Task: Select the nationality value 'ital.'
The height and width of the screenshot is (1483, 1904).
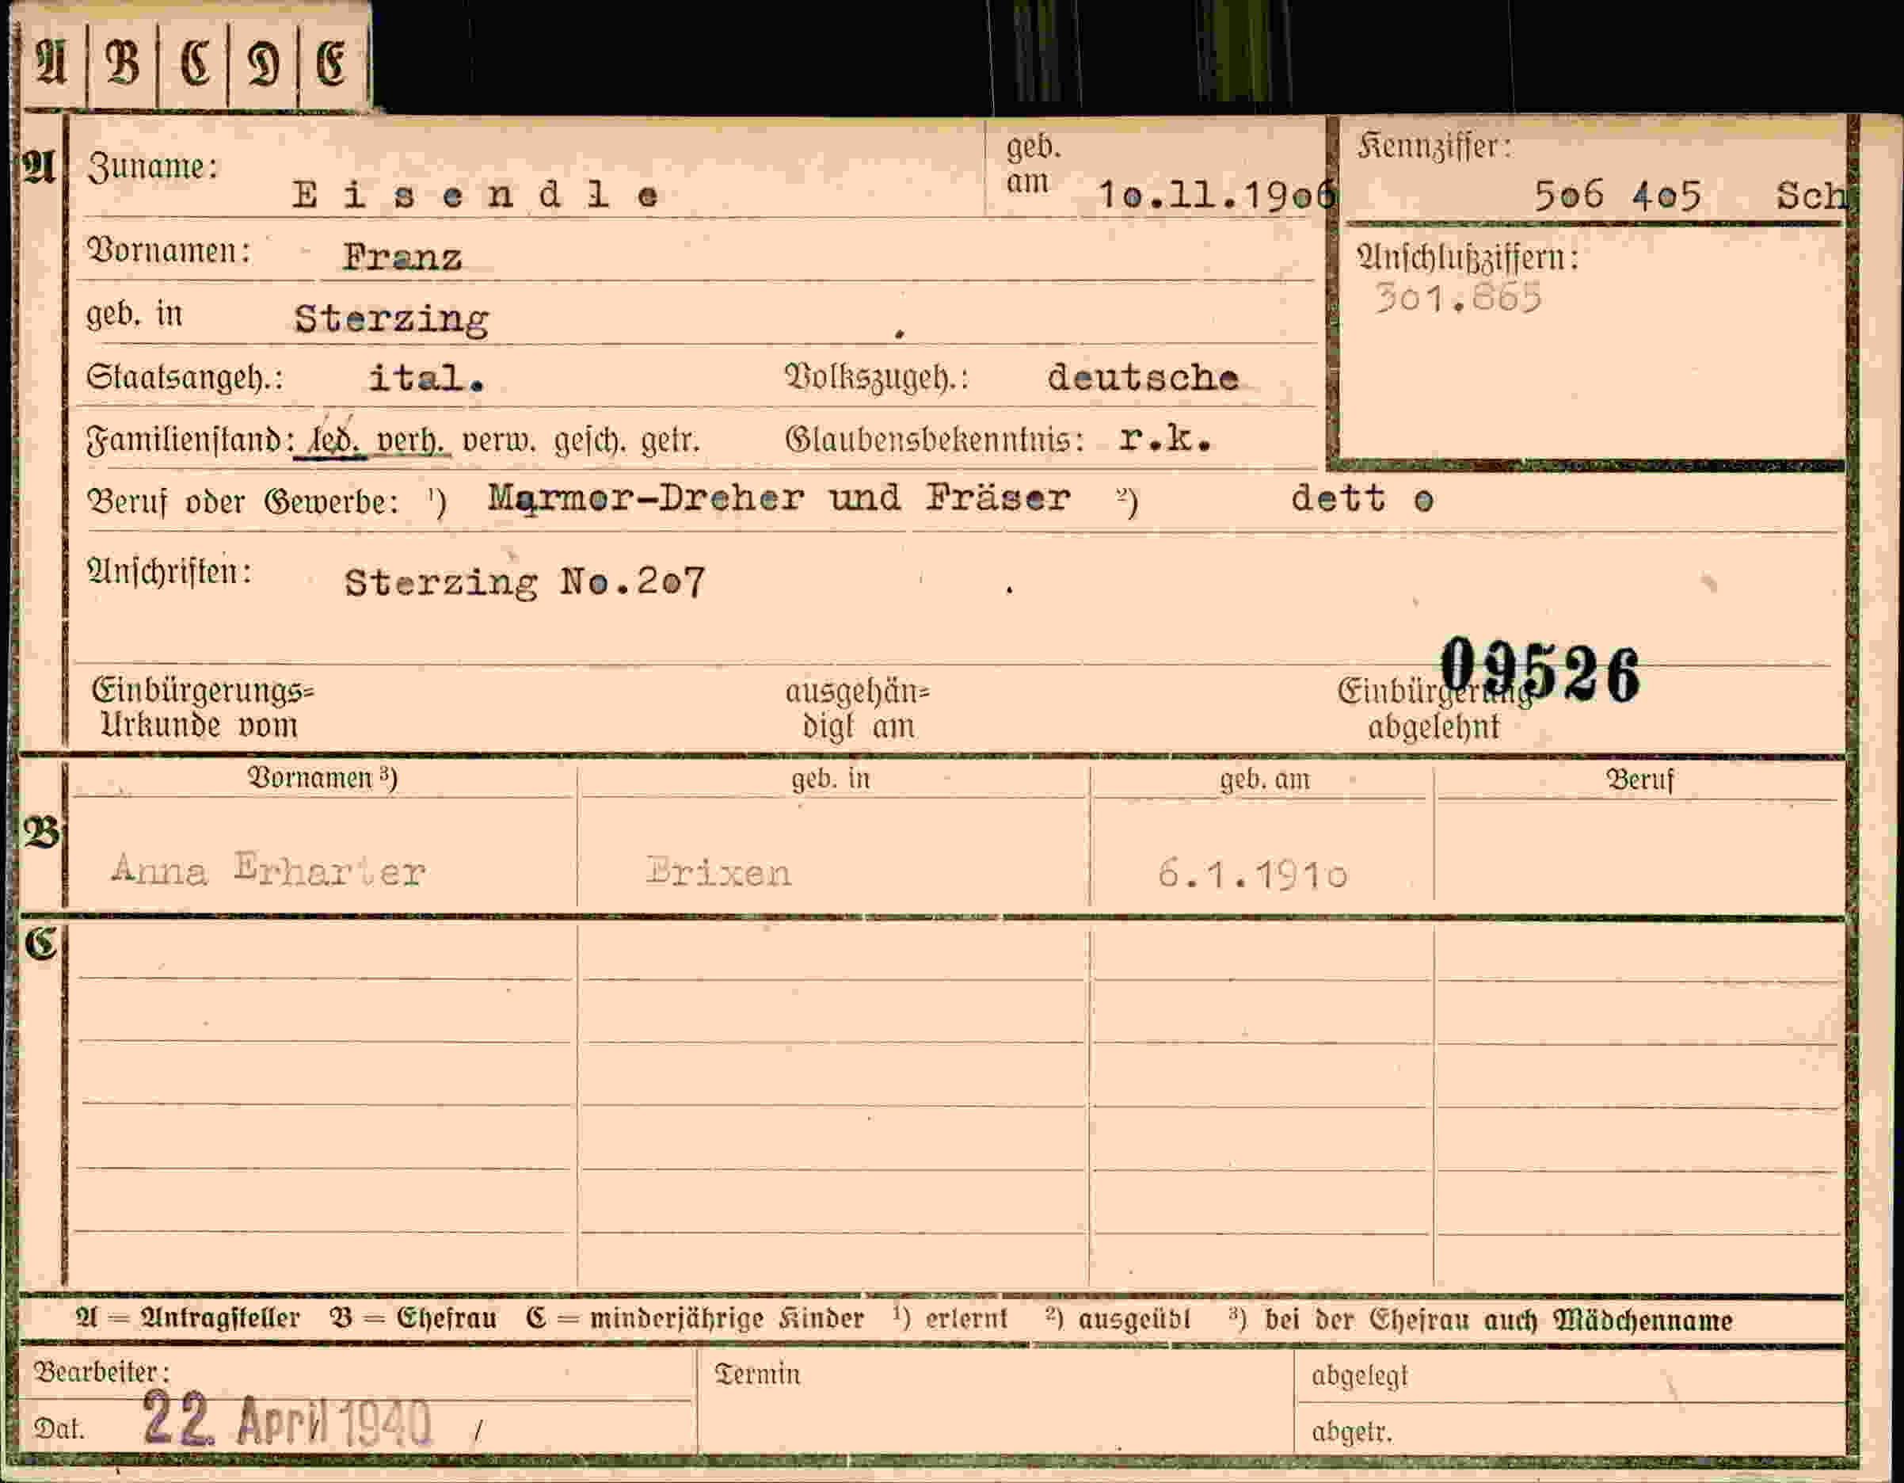Action: [426, 379]
